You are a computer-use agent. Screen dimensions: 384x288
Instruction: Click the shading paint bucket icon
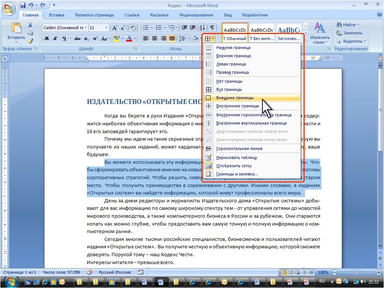(195, 39)
